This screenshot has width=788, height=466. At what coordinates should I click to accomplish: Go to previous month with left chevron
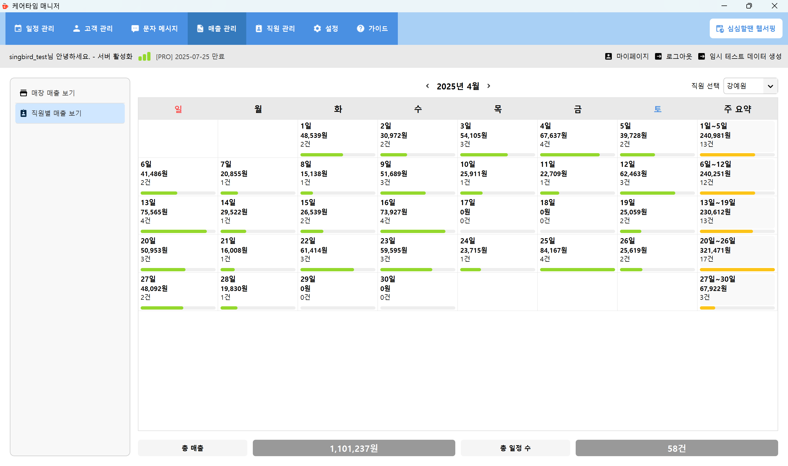pos(427,86)
